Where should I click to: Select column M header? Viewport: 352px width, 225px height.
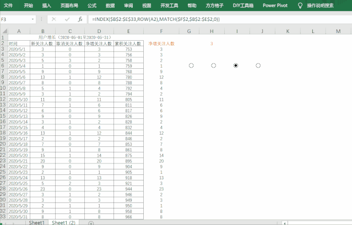[x=338, y=31]
